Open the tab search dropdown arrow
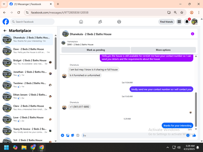 (4, 4)
